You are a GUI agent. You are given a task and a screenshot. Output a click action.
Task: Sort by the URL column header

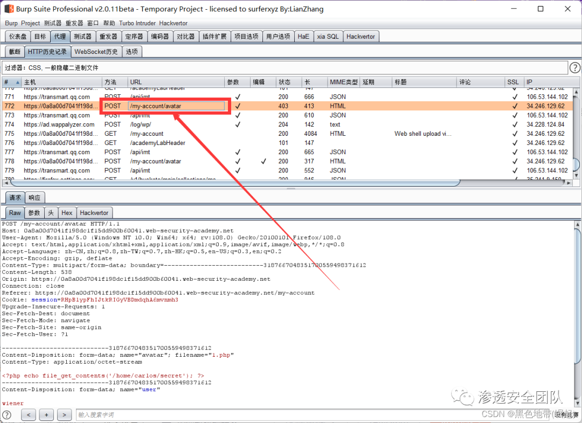tap(176, 82)
